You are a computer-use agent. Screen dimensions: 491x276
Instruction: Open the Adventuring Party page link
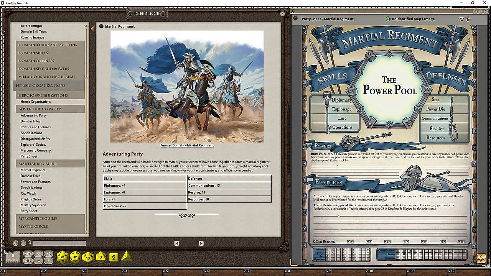34,115
